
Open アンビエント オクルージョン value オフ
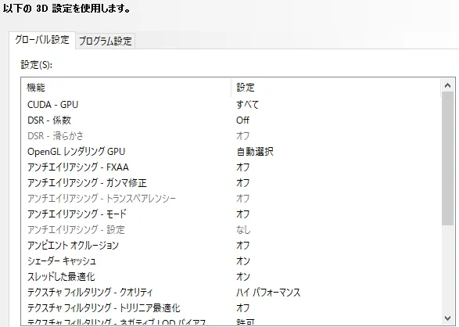(242, 246)
